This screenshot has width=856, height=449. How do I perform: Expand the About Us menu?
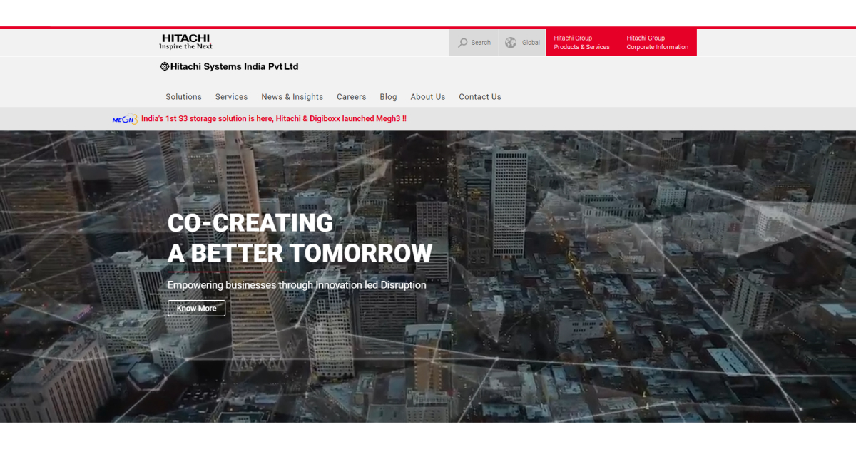tap(427, 97)
